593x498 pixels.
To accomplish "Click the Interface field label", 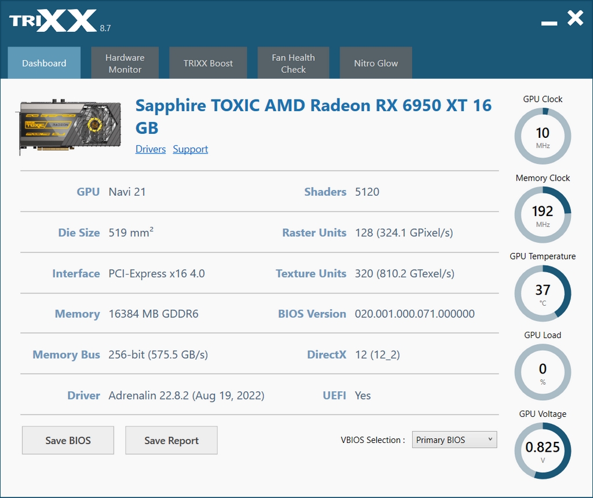I will 76,273.
